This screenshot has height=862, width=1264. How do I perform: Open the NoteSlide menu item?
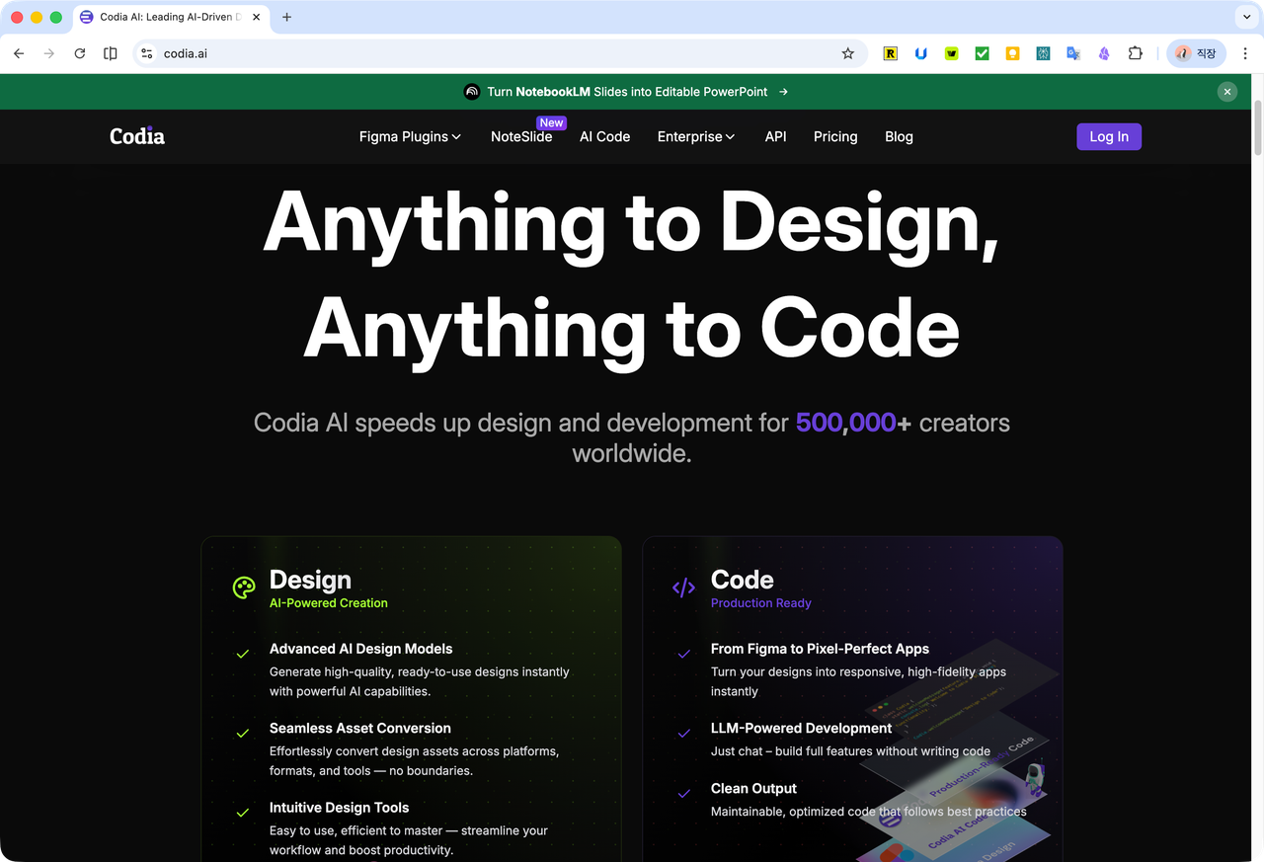[521, 136]
